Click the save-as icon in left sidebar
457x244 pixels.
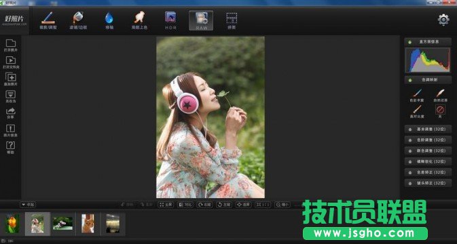point(10,96)
